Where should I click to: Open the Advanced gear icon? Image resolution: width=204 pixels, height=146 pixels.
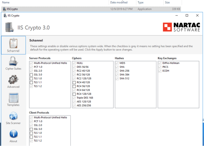pyautogui.click(x=13, y=79)
